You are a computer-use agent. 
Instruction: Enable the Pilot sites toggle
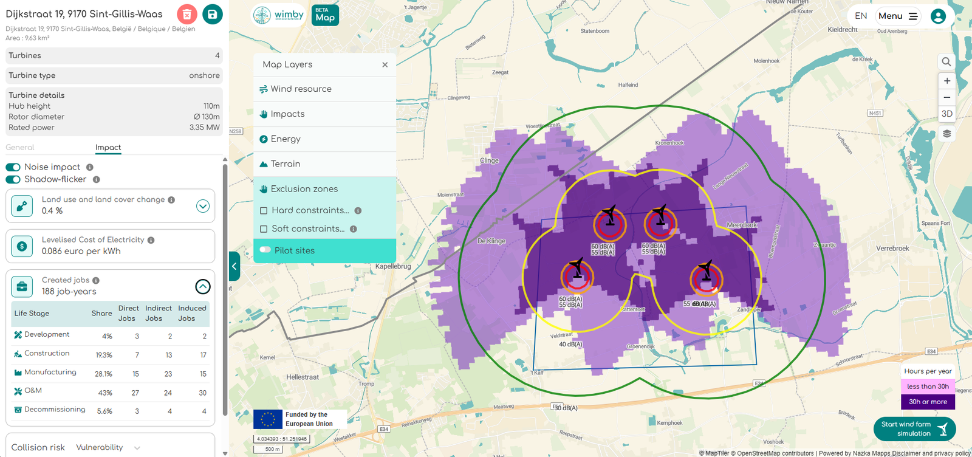265,250
